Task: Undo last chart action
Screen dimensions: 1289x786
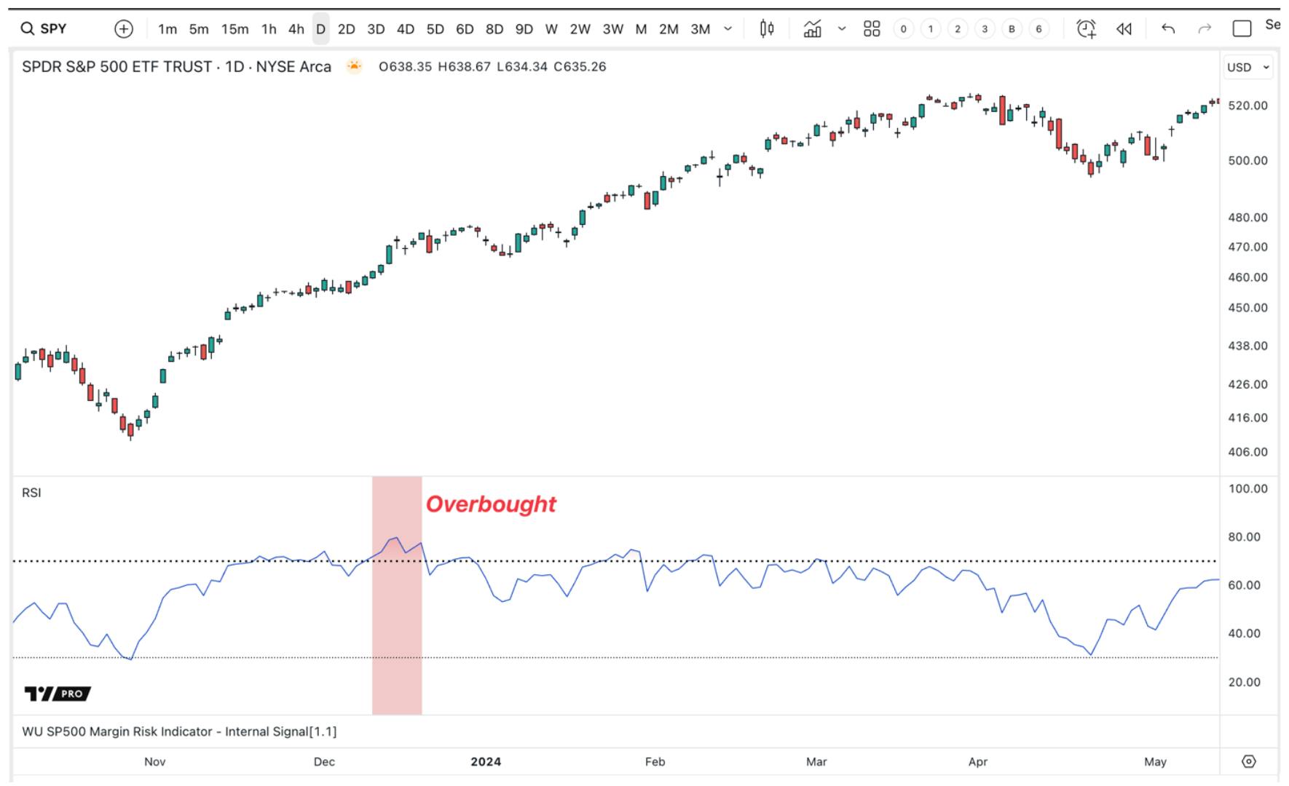Action: pos(1168,29)
